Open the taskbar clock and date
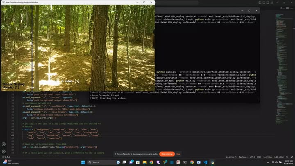This screenshot has width=295, height=166. click(289, 162)
